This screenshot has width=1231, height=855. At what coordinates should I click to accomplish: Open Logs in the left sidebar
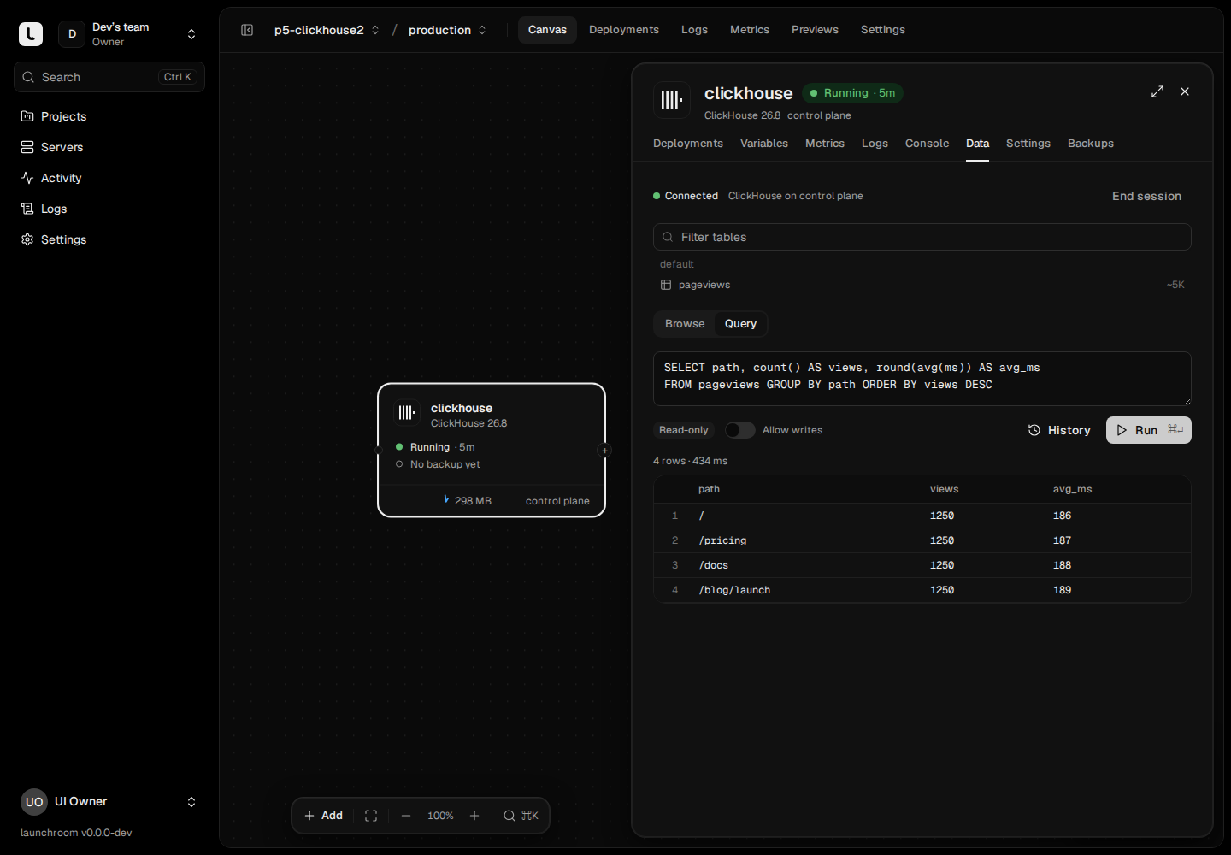click(x=109, y=209)
